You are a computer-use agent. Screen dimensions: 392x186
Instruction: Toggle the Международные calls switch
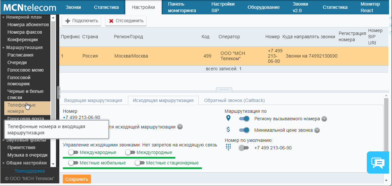tap(73, 152)
